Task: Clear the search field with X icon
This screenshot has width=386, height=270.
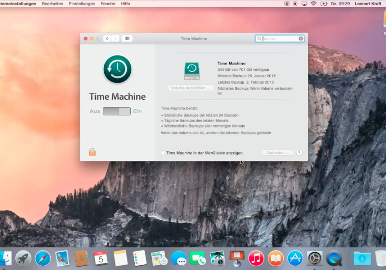Action: tap(301, 39)
